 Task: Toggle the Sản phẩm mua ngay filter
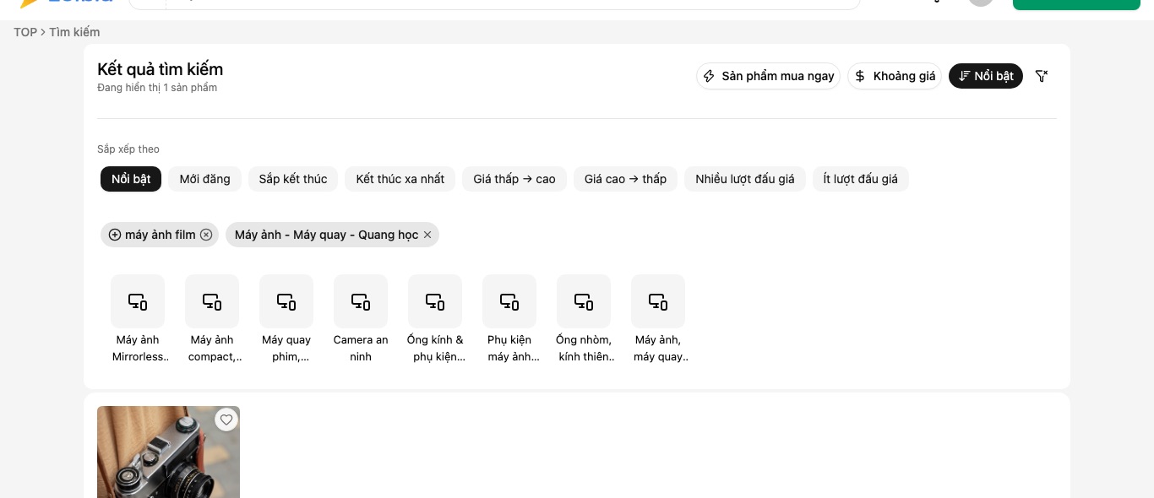(768, 76)
